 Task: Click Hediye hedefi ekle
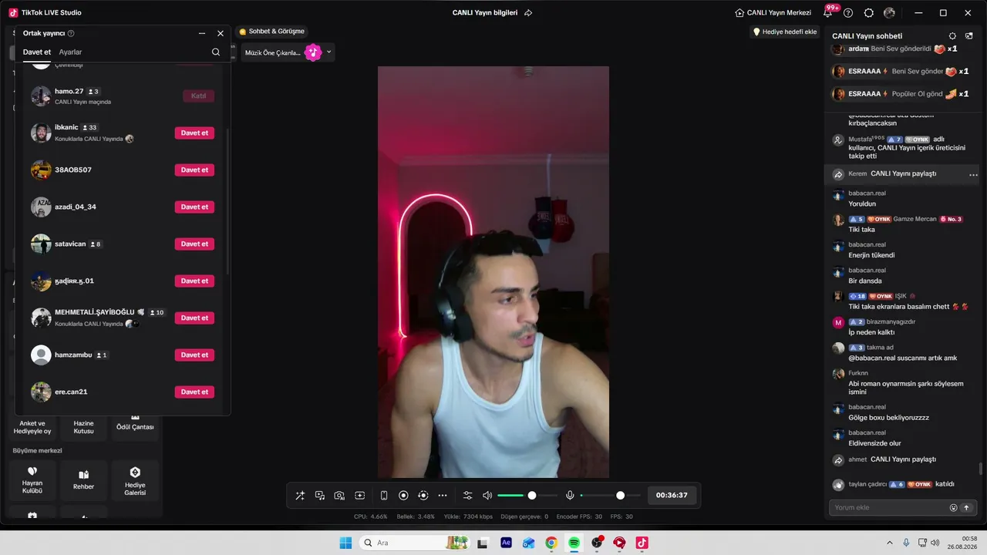pos(785,32)
